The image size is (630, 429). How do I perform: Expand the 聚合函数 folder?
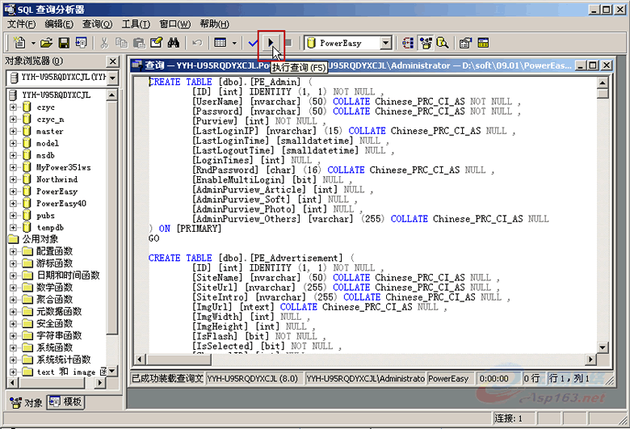point(13,300)
